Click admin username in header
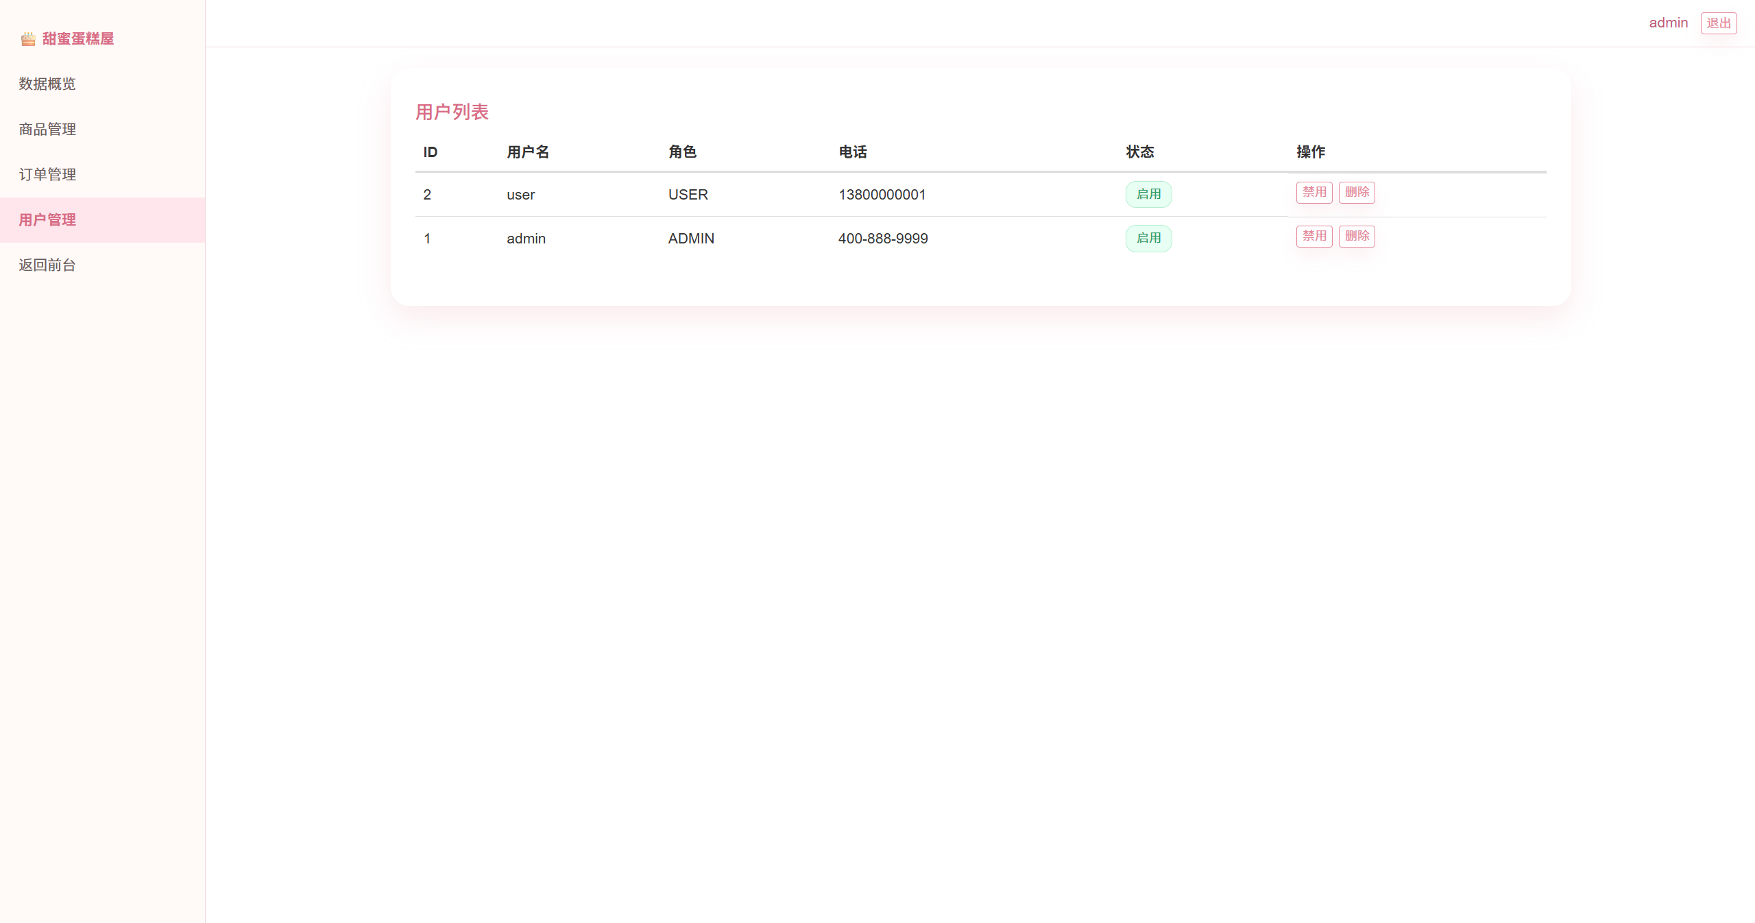The height and width of the screenshot is (923, 1755). tap(1668, 23)
